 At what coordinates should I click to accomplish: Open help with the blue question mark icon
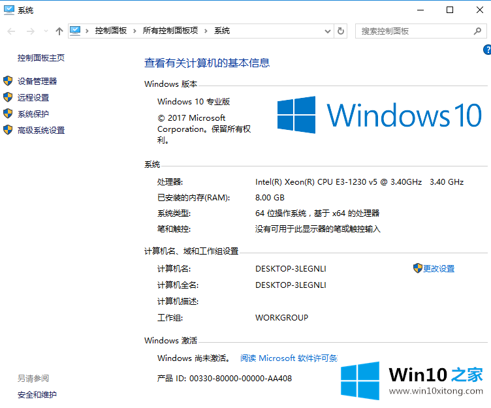487,50
